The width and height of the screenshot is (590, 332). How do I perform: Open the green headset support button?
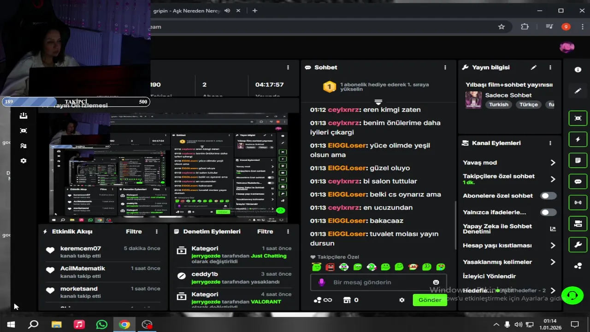click(x=572, y=295)
